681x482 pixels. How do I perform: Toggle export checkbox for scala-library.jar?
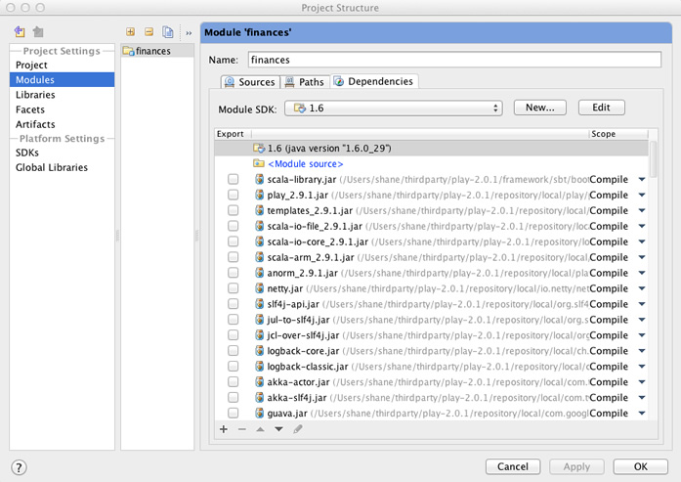[233, 180]
